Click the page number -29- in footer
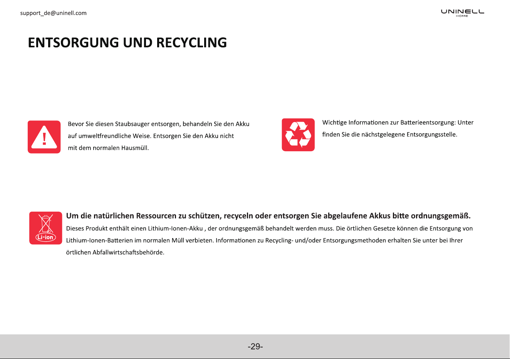Viewport: 510px width, 359px height. click(x=255, y=347)
